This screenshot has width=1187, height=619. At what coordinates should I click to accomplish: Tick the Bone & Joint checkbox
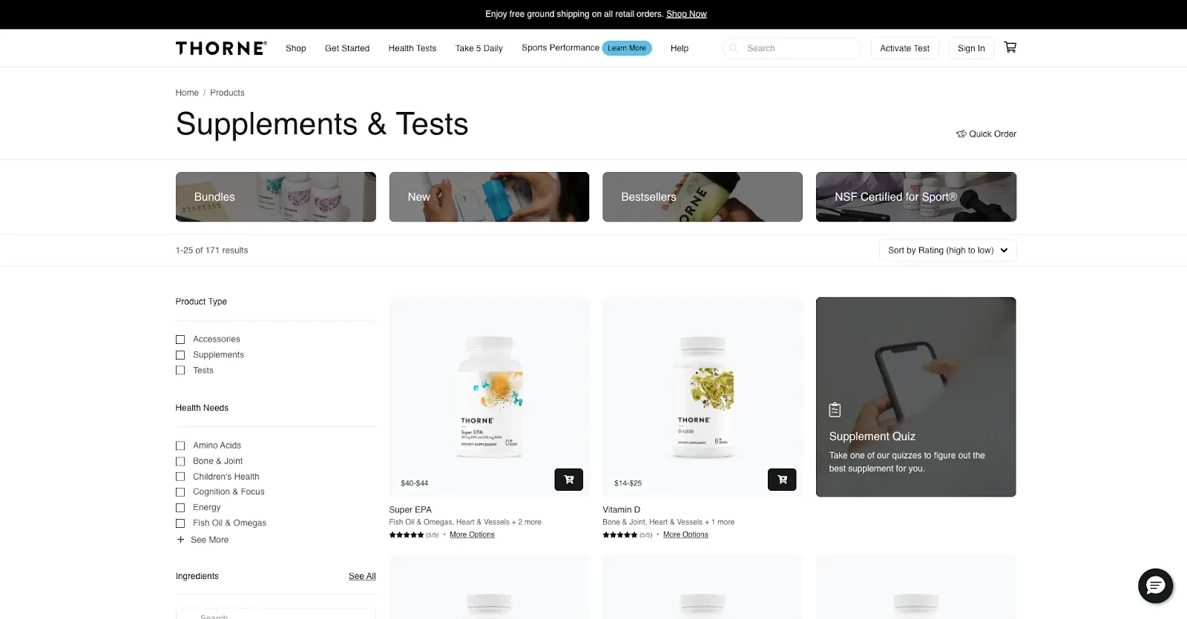pos(180,461)
